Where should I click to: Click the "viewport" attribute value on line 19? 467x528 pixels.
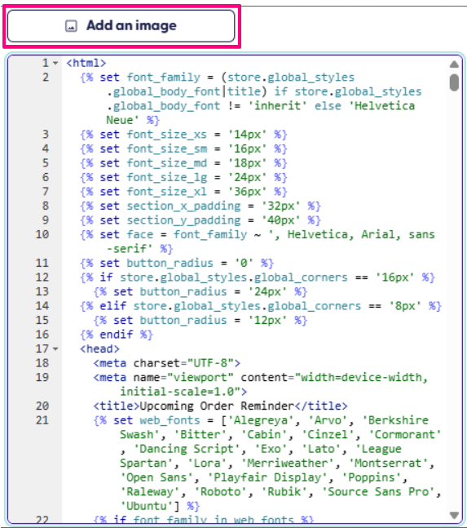tap(200, 378)
